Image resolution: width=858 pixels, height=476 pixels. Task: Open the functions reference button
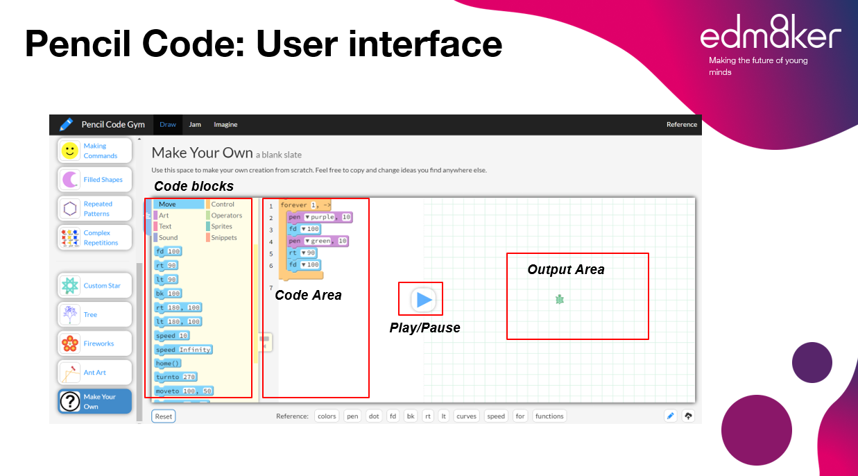[x=549, y=416]
